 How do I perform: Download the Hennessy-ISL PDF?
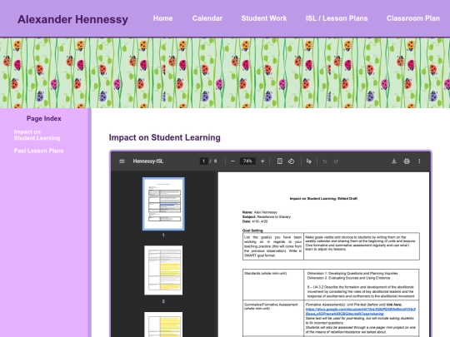pyautogui.click(x=394, y=161)
